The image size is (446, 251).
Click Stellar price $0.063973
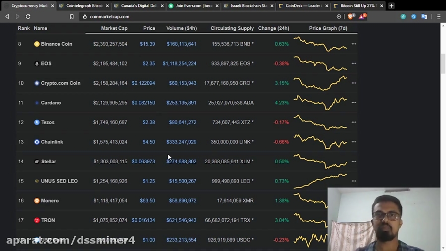click(143, 161)
